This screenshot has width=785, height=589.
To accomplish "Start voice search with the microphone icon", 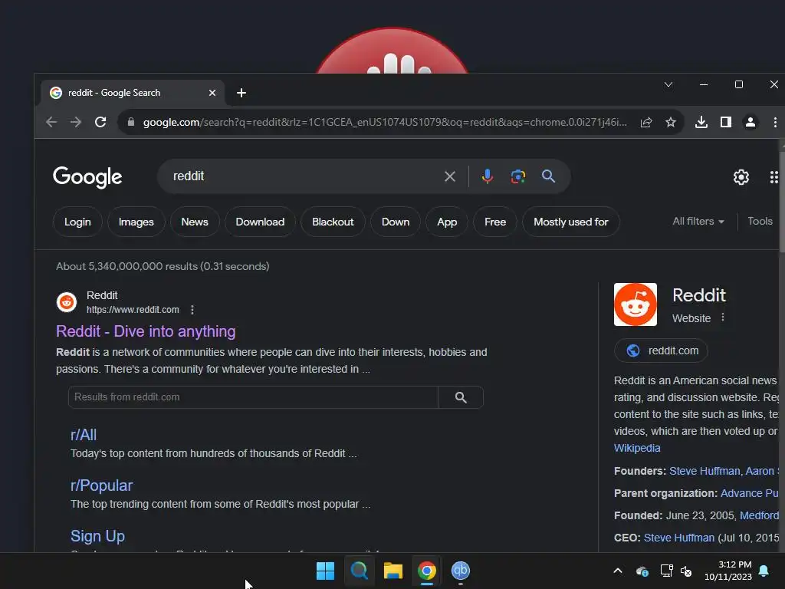I will click(x=487, y=176).
